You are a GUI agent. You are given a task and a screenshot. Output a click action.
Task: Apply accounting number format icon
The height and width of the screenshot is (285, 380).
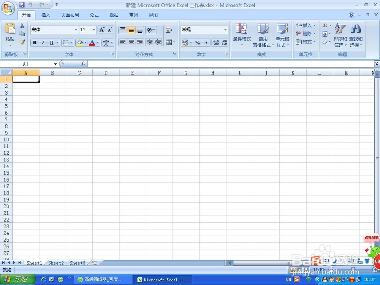click(x=185, y=43)
